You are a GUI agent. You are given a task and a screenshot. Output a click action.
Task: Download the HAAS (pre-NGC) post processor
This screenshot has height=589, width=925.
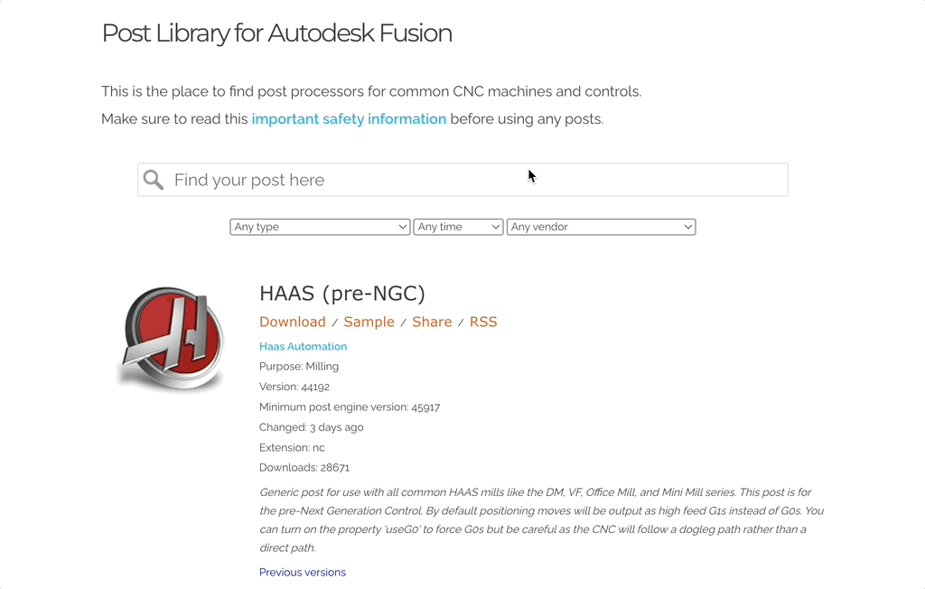(x=292, y=322)
